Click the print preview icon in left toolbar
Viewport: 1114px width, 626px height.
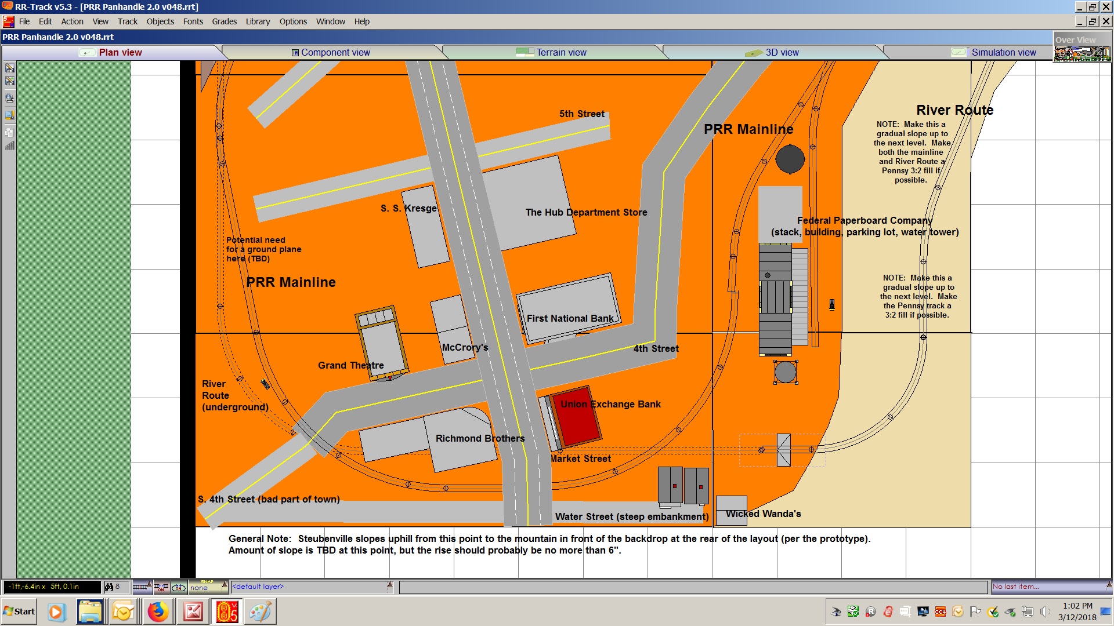coord(9,98)
